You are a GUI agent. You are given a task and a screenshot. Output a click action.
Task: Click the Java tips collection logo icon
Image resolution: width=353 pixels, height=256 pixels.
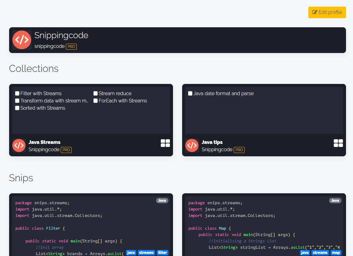[192, 146]
